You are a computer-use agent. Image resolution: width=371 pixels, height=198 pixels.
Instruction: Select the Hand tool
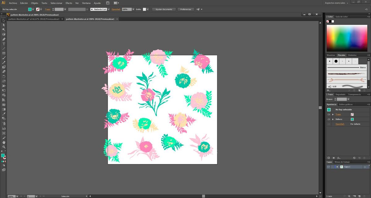coord(4,142)
